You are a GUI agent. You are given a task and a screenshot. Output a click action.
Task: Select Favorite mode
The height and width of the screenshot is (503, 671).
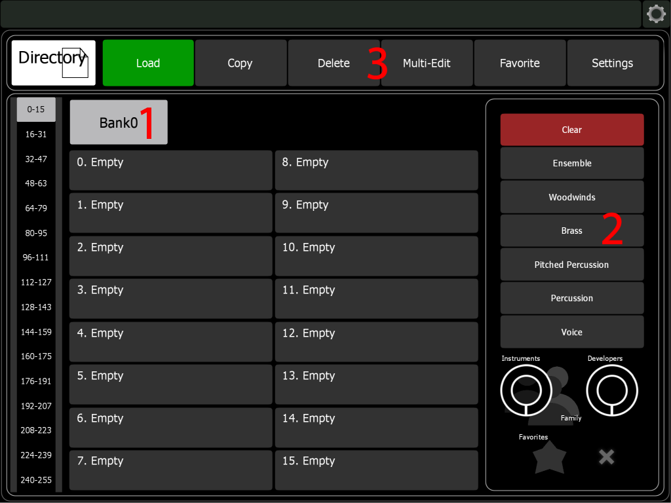coord(520,63)
